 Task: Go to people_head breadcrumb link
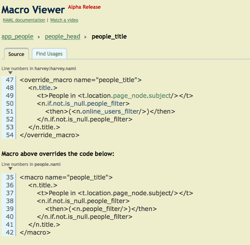[x=62, y=36]
